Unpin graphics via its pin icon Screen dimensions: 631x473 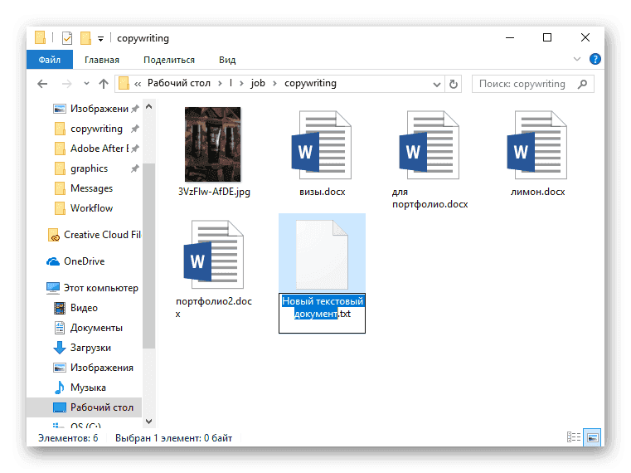(x=135, y=168)
